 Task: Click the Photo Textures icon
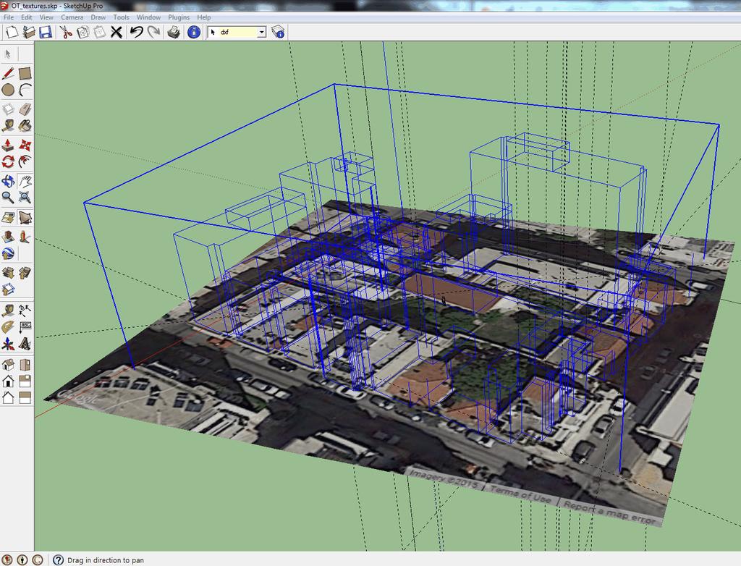(25, 237)
